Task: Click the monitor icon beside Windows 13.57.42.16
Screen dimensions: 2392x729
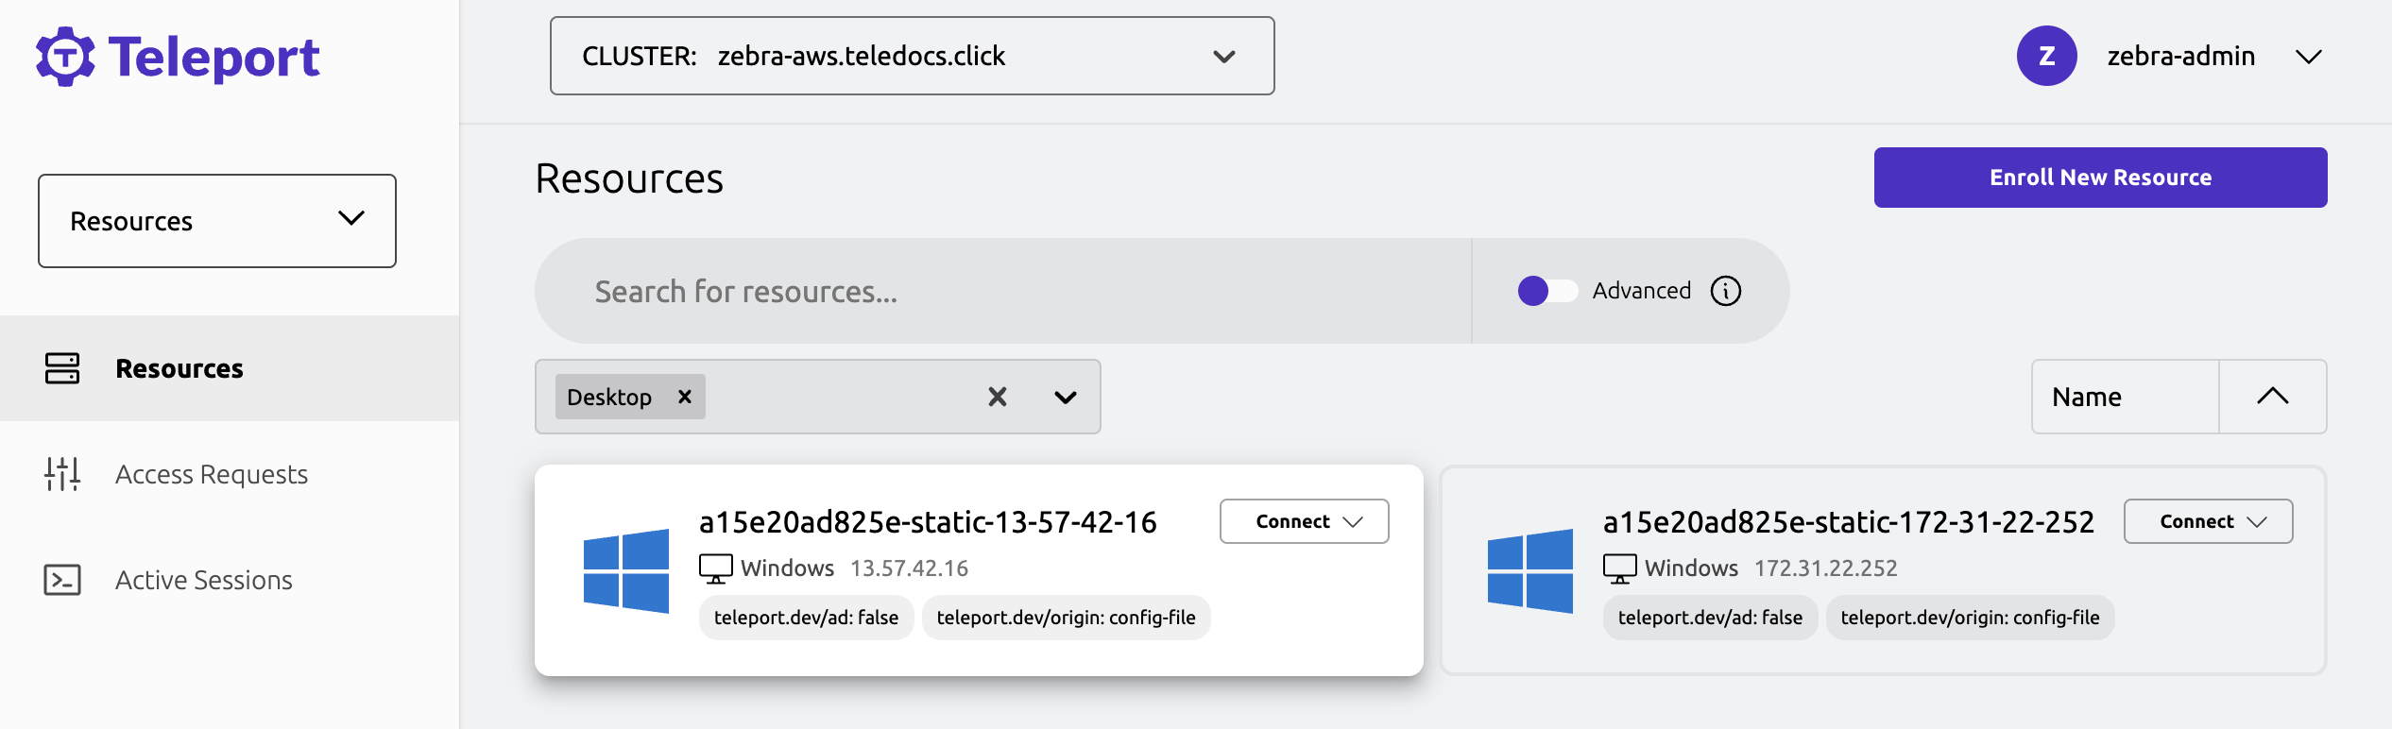Action: 714,568
